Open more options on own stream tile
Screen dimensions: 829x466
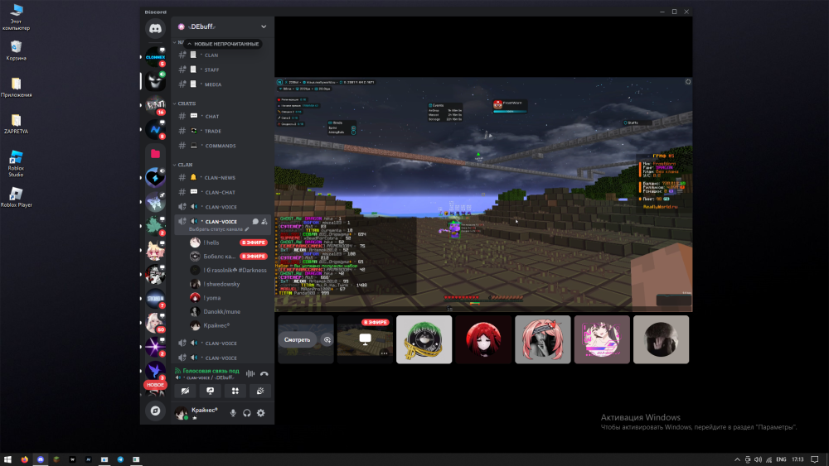point(385,353)
